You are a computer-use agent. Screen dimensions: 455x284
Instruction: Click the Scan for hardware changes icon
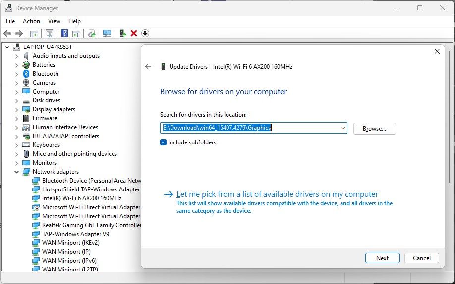pos(107,33)
